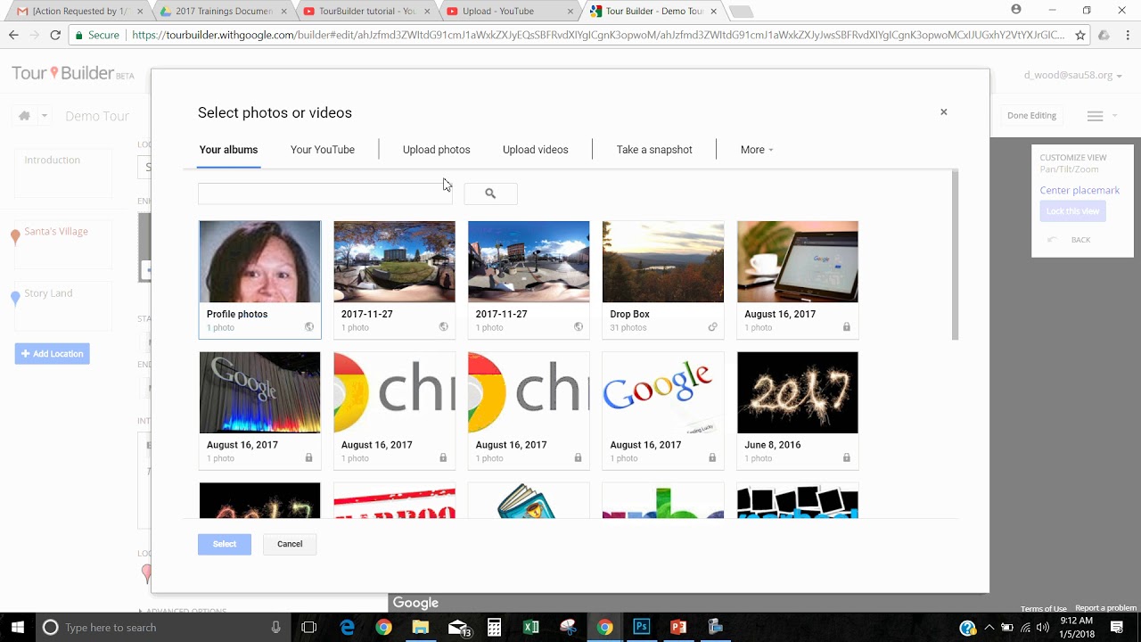Screen dimensions: 1141x642
Task: Click the Santa's Village red placemark pin
Action: click(x=15, y=237)
